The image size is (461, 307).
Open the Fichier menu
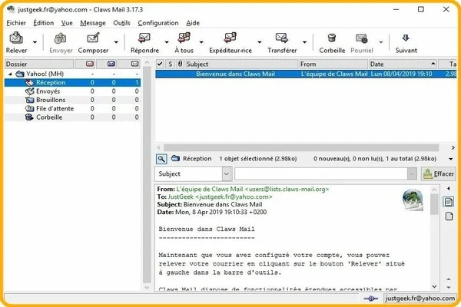[x=16, y=23]
